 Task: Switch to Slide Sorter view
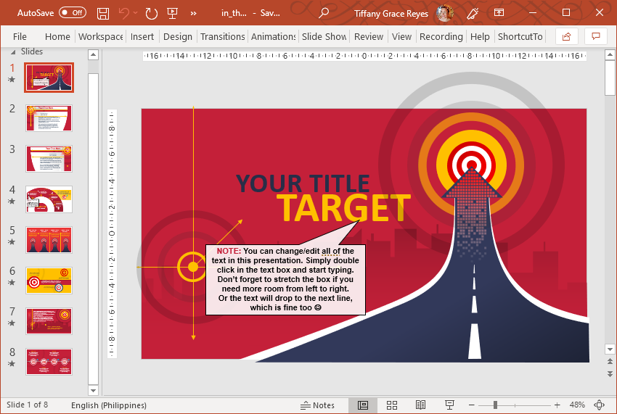click(392, 405)
